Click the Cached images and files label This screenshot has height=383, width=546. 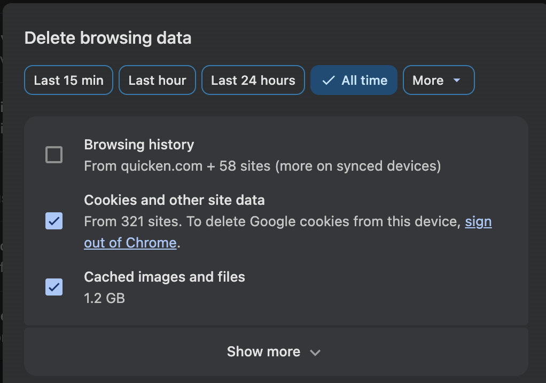(165, 277)
